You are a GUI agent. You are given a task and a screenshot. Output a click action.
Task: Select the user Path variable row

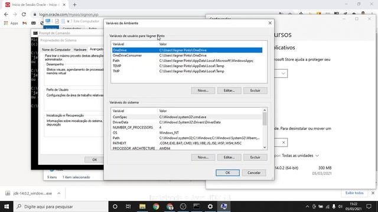coord(187,61)
